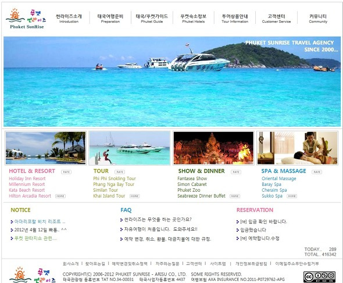Click the footer privacy policy link 개인정보취급방침

coord(251,264)
